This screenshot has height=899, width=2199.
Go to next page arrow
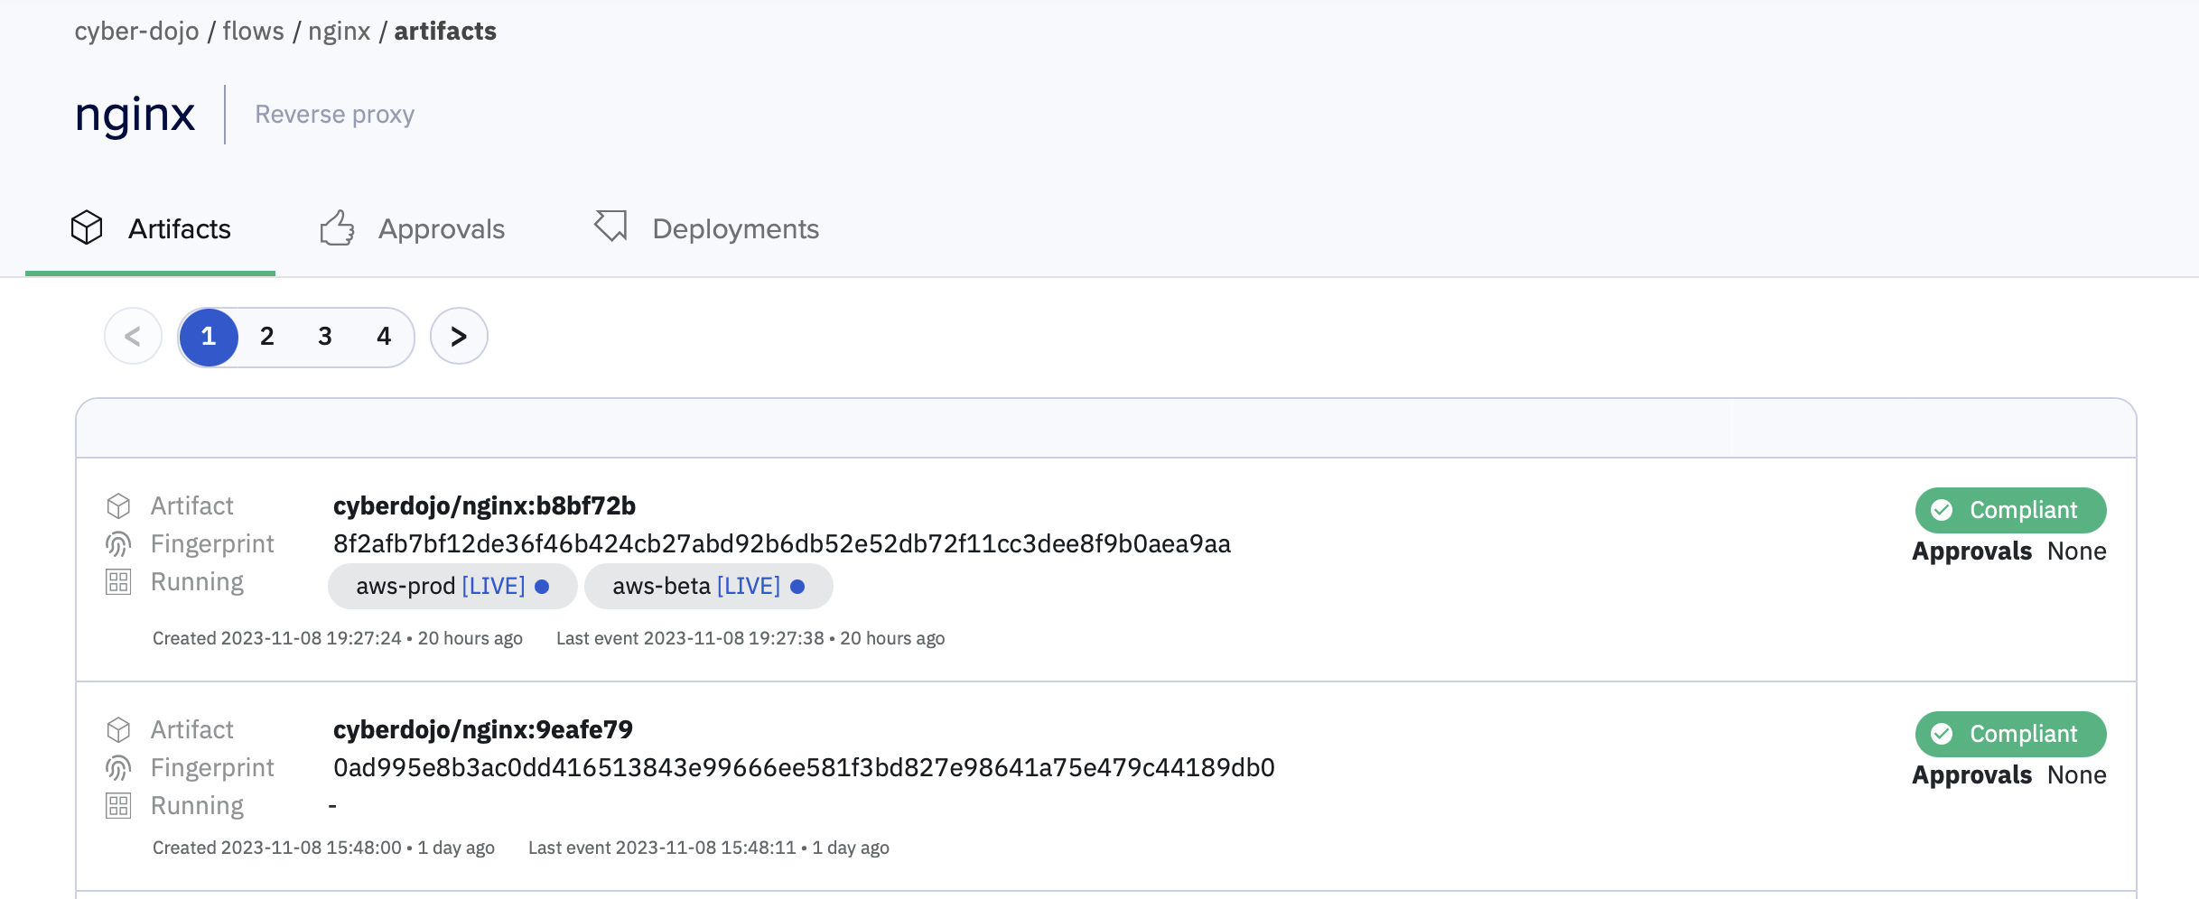(459, 337)
